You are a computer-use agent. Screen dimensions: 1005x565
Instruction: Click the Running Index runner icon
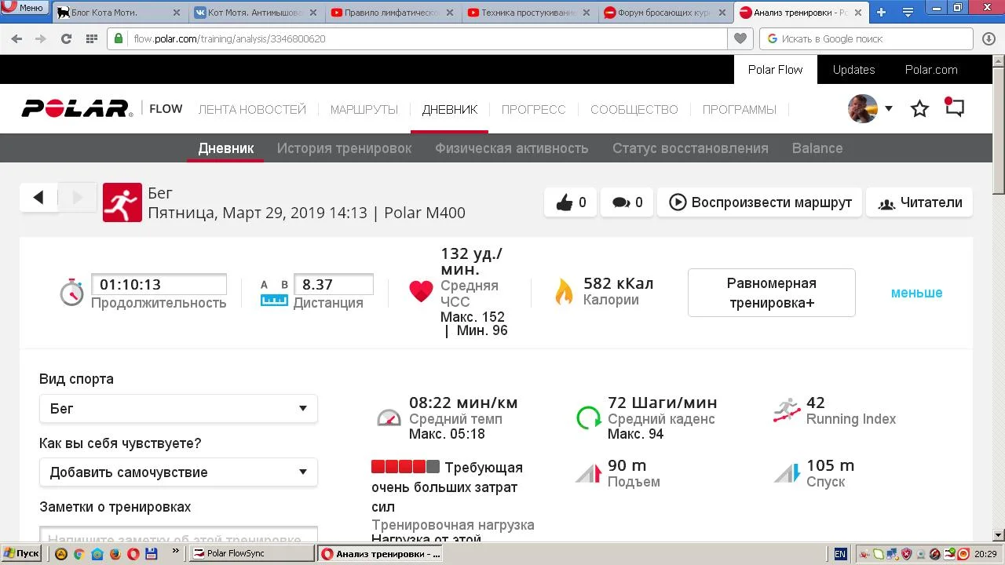click(x=787, y=410)
